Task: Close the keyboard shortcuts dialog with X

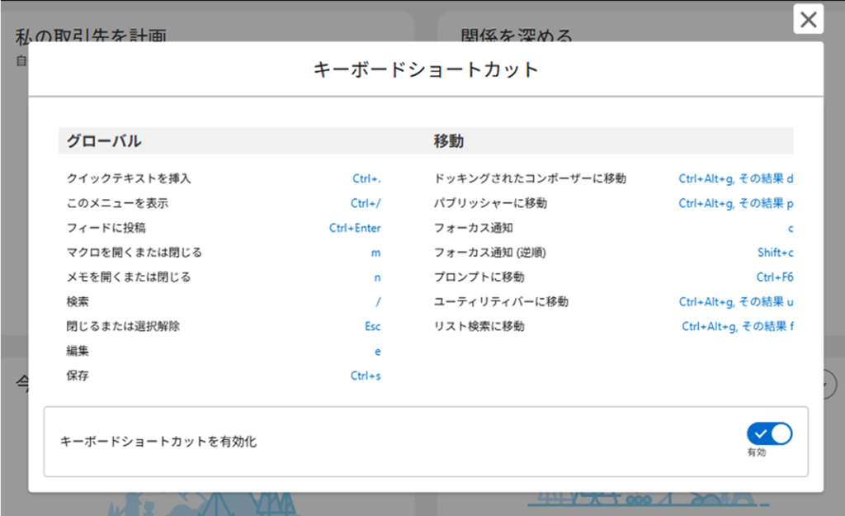Action: tap(808, 20)
